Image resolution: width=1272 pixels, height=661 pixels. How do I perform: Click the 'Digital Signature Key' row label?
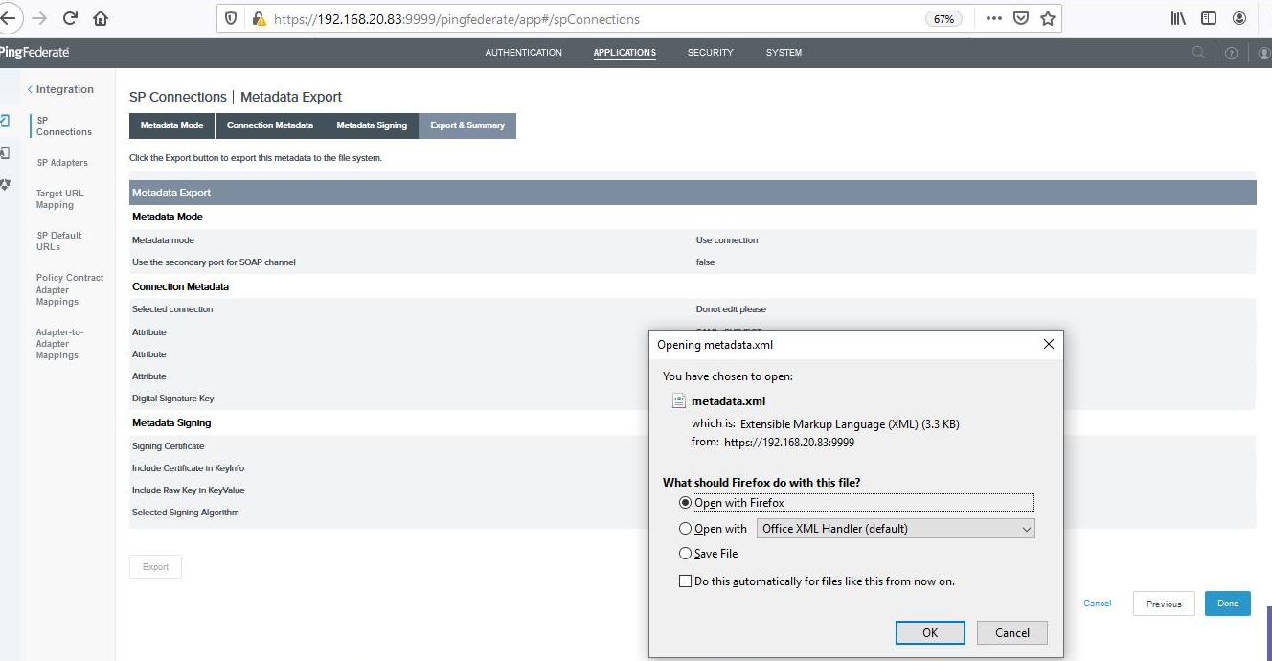click(173, 399)
